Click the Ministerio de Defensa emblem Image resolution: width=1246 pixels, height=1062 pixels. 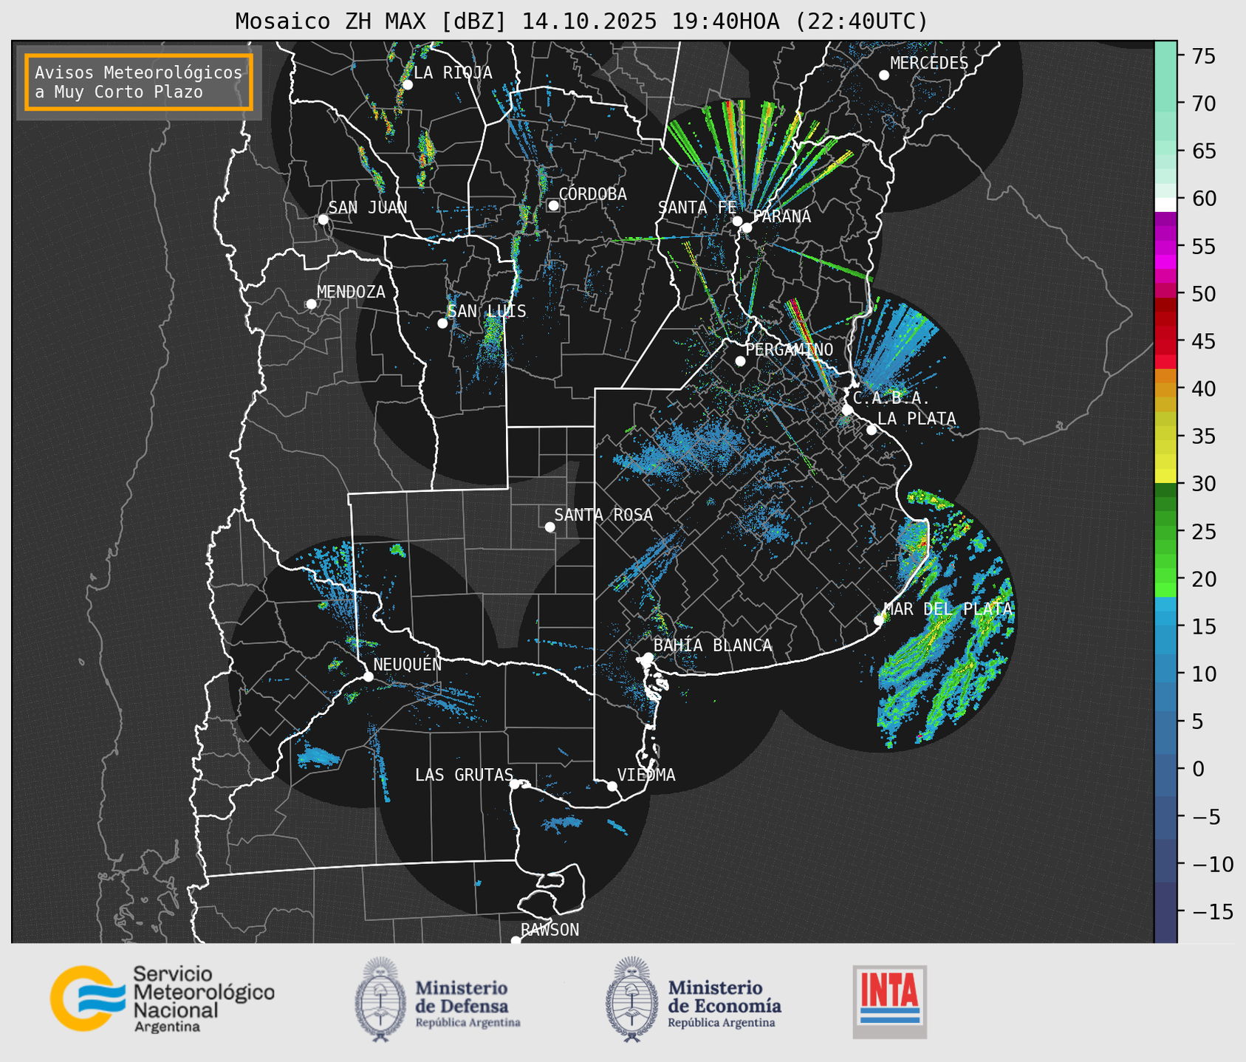(380, 999)
